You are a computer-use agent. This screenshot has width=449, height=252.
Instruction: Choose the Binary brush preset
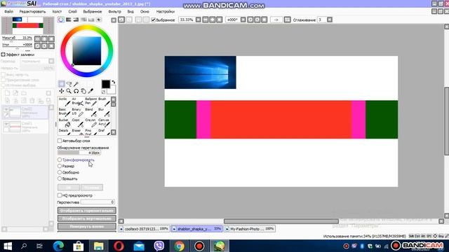tap(78, 112)
